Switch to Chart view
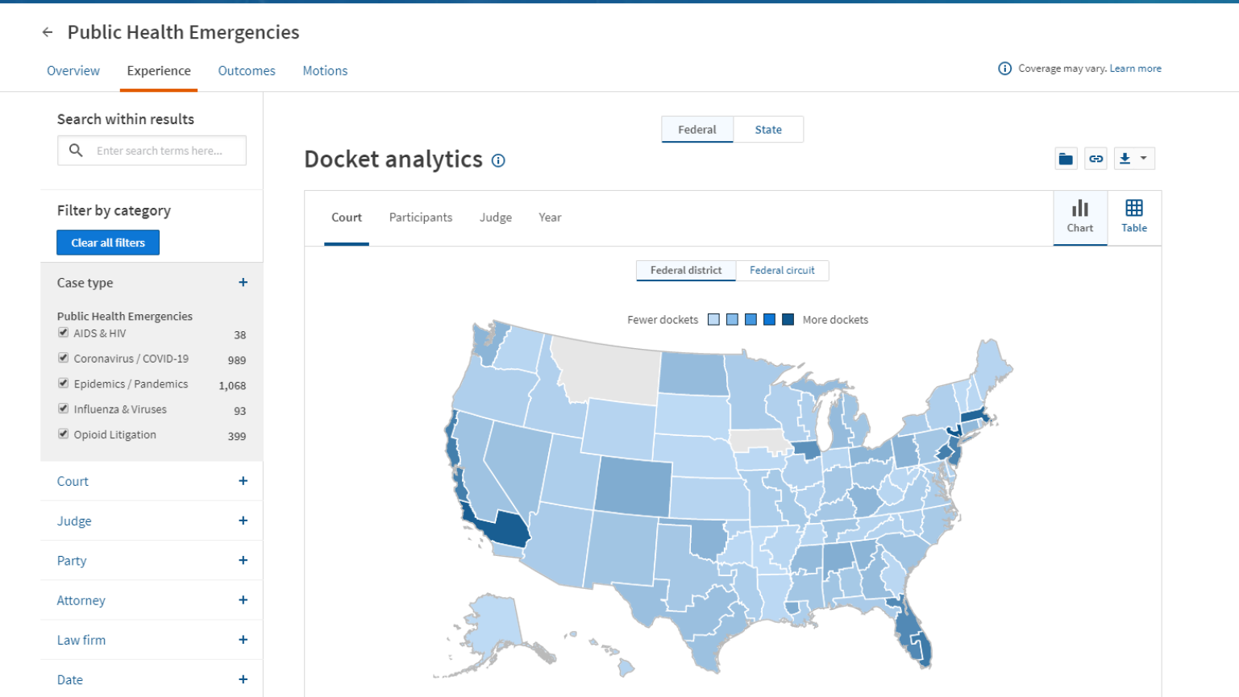Image resolution: width=1239 pixels, height=697 pixels. pyautogui.click(x=1080, y=217)
